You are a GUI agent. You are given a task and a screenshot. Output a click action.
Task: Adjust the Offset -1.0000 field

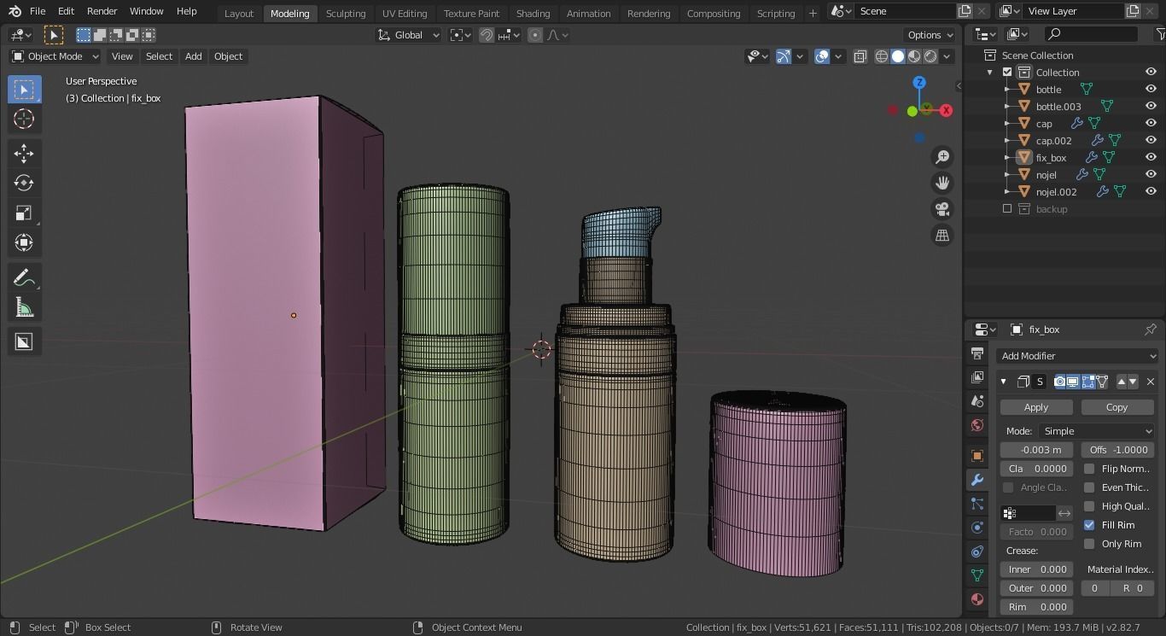click(x=1116, y=450)
